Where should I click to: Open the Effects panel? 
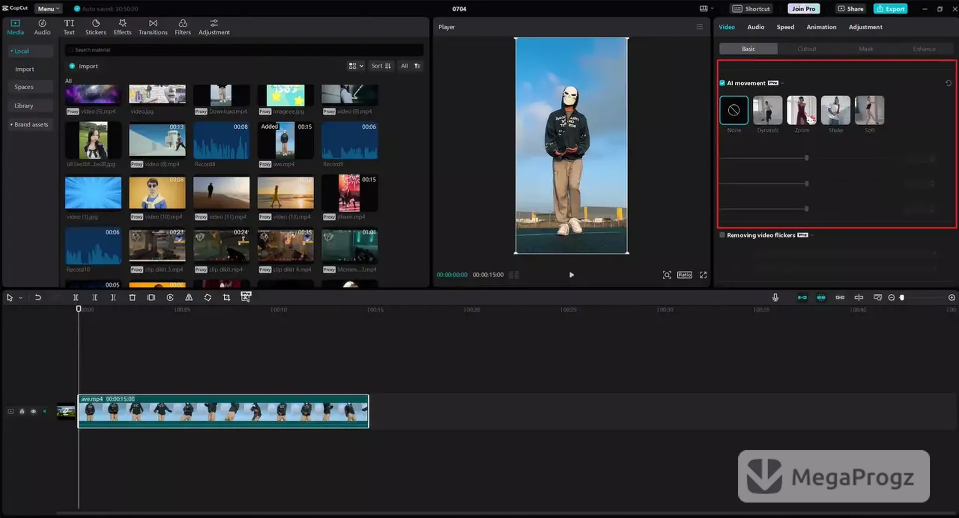click(122, 27)
